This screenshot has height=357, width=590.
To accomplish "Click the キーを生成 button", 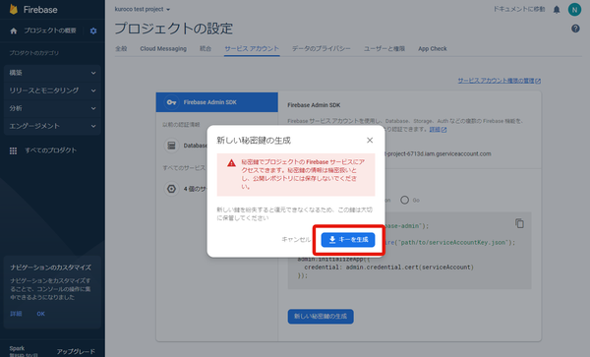I will tap(348, 240).
